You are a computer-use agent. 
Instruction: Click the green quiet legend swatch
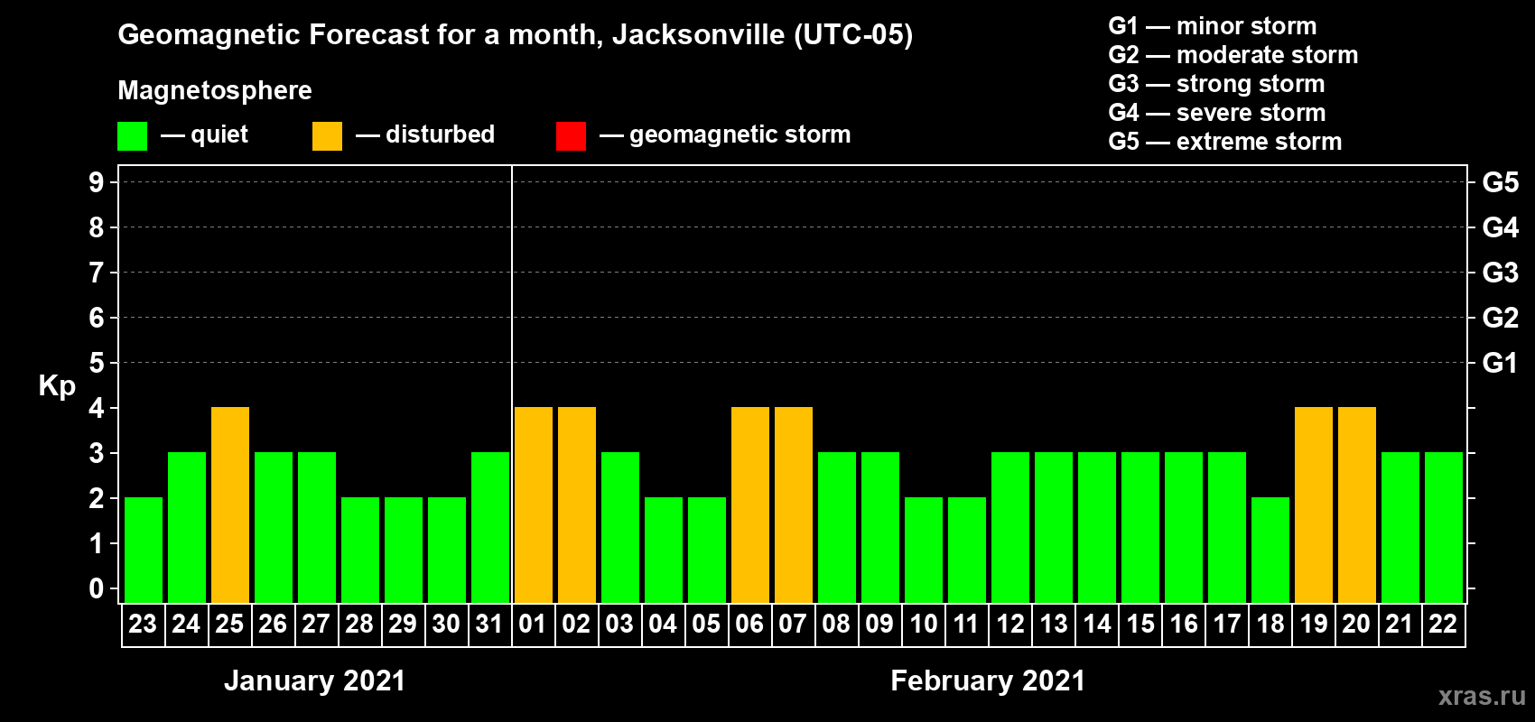tap(132, 136)
